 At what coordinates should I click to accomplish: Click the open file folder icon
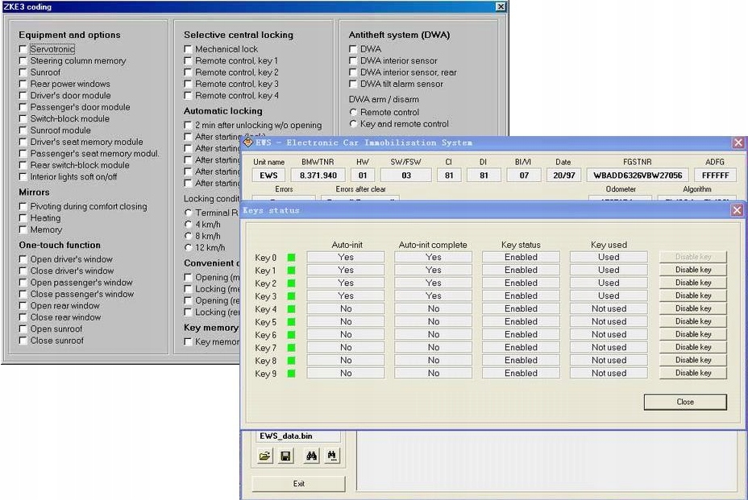click(265, 457)
